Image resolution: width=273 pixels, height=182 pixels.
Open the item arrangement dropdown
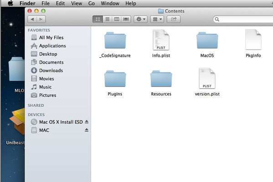click(x=157, y=19)
